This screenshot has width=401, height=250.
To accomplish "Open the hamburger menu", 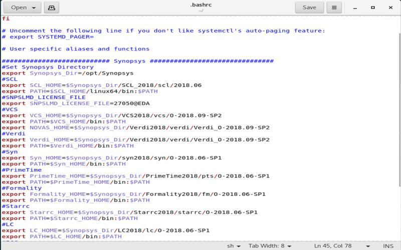I will [334, 7].
